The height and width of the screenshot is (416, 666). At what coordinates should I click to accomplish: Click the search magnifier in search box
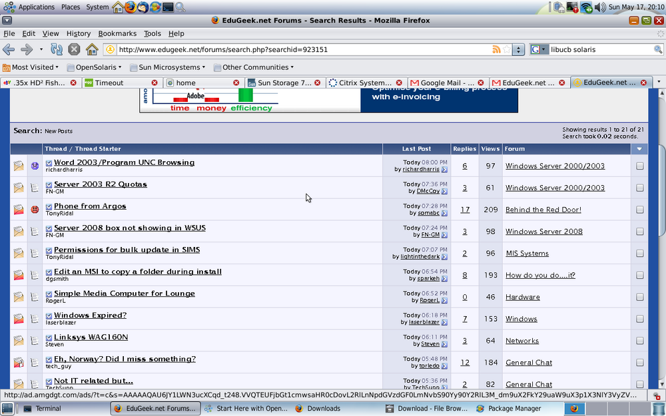(x=657, y=49)
